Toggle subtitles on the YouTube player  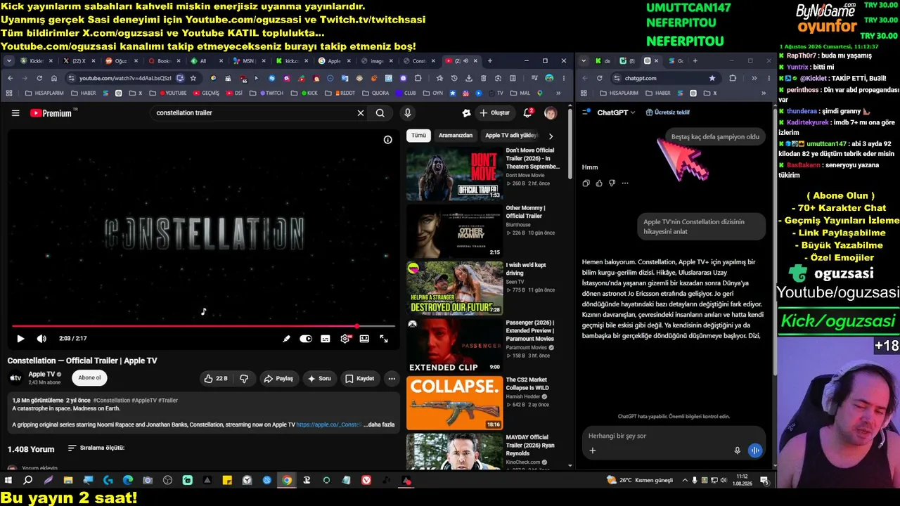(x=326, y=339)
